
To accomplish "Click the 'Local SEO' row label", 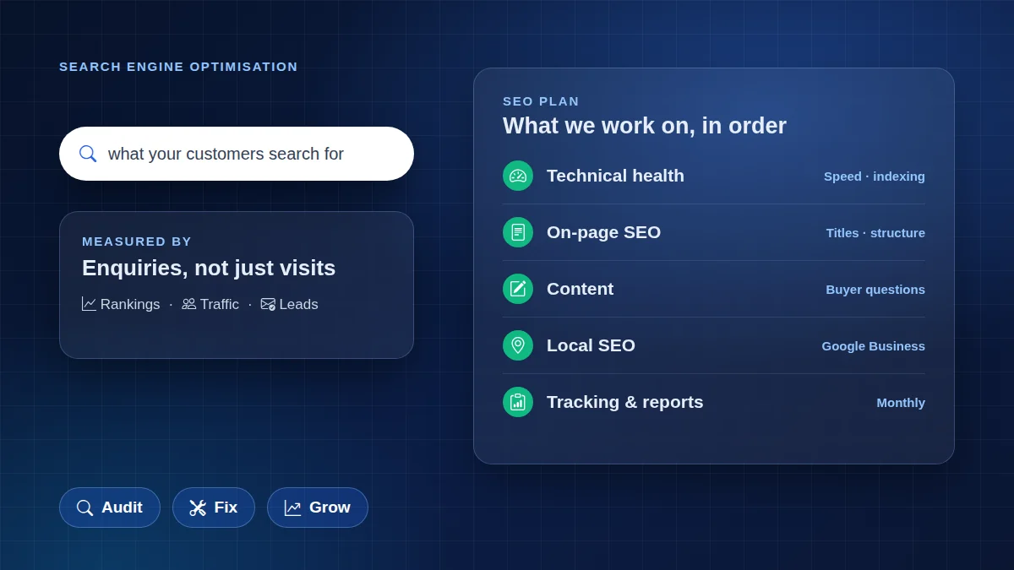I will 591,345.
